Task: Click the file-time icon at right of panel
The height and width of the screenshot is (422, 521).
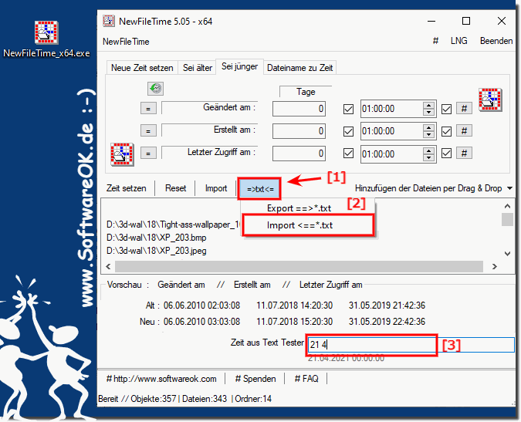Action: (490, 100)
